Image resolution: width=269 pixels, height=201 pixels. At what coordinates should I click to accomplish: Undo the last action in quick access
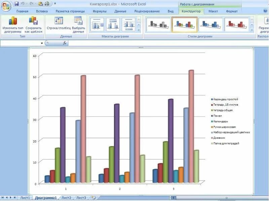[23, 4]
